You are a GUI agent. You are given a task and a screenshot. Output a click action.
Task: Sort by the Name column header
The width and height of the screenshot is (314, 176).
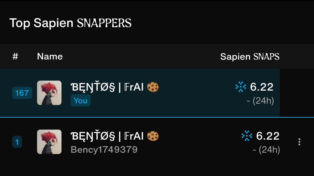pos(50,56)
